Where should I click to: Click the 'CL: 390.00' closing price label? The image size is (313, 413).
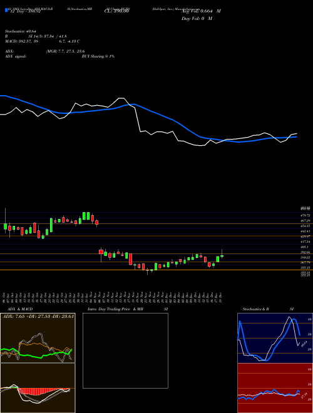point(116,11)
